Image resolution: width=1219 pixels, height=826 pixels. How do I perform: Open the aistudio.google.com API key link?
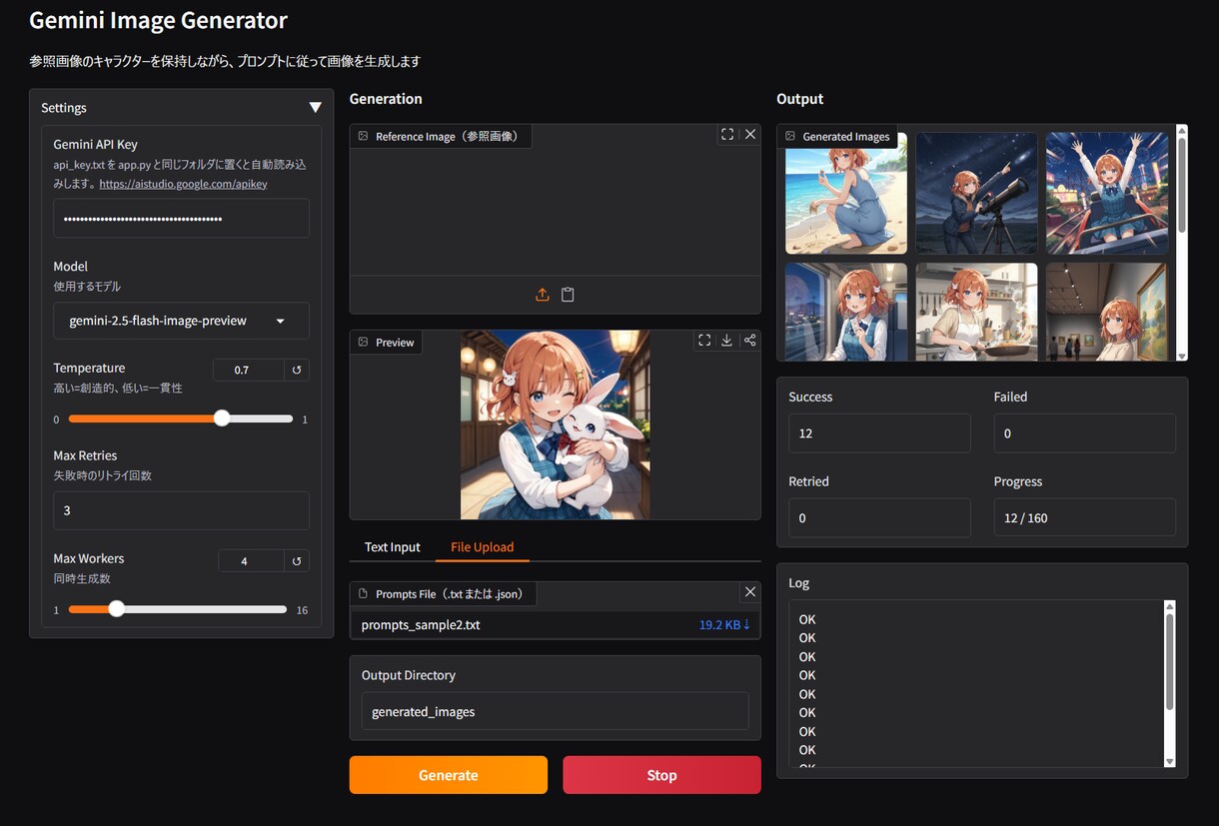(x=183, y=184)
